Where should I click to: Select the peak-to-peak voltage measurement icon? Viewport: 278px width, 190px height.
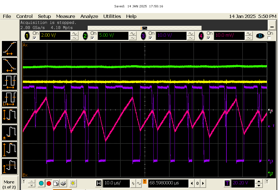tap(10, 116)
